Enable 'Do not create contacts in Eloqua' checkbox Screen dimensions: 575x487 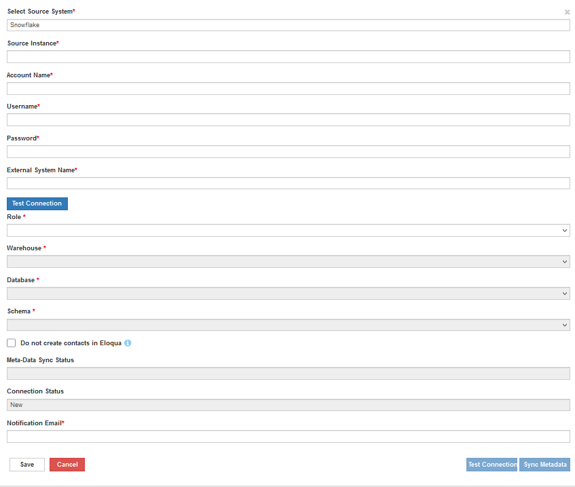click(x=12, y=343)
